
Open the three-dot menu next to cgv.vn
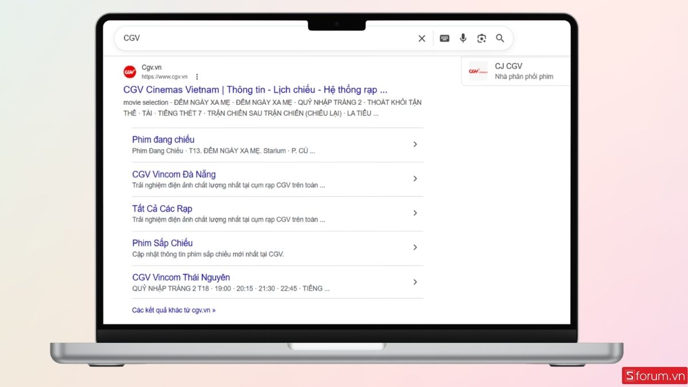tap(197, 76)
